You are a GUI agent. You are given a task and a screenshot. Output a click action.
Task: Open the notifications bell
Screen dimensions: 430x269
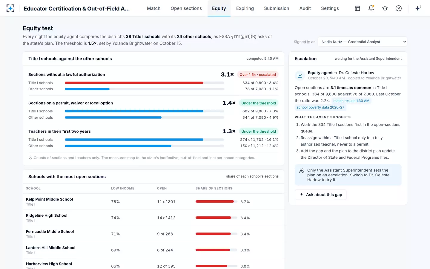point(371,8)
